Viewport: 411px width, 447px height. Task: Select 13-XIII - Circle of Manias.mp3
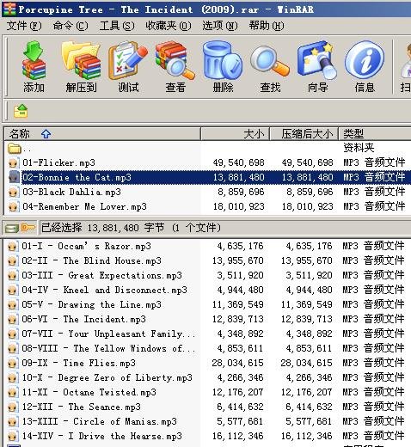tap(99, 422)
